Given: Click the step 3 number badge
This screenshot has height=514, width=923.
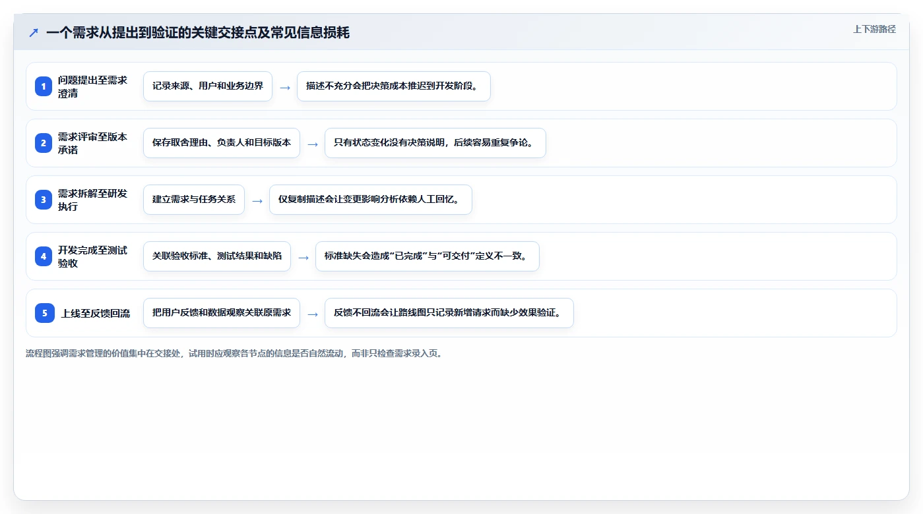Looking at the screenshot, I should (44, 200).
